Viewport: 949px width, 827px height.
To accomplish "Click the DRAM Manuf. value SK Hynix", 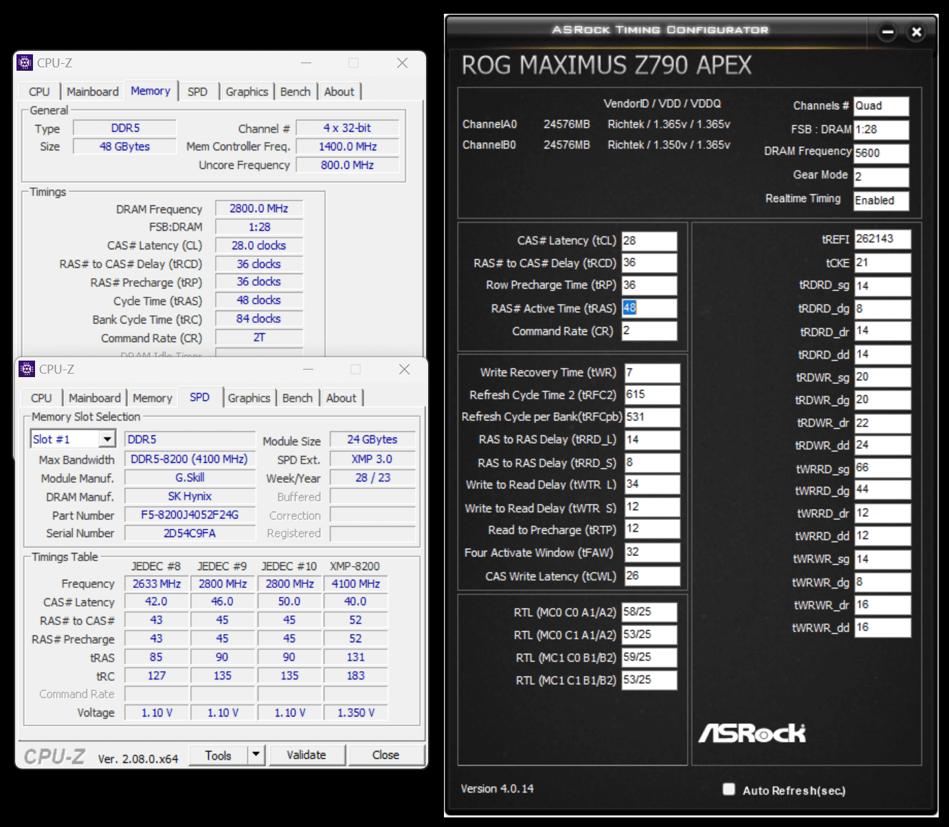I will tap(190, 496).
